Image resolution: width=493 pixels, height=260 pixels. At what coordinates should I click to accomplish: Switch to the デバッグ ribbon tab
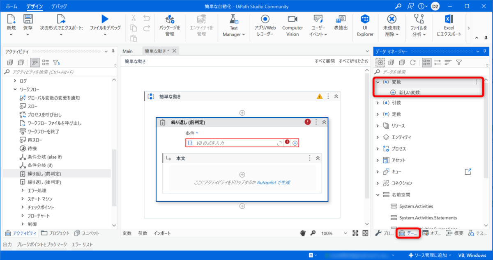(60, 7)
